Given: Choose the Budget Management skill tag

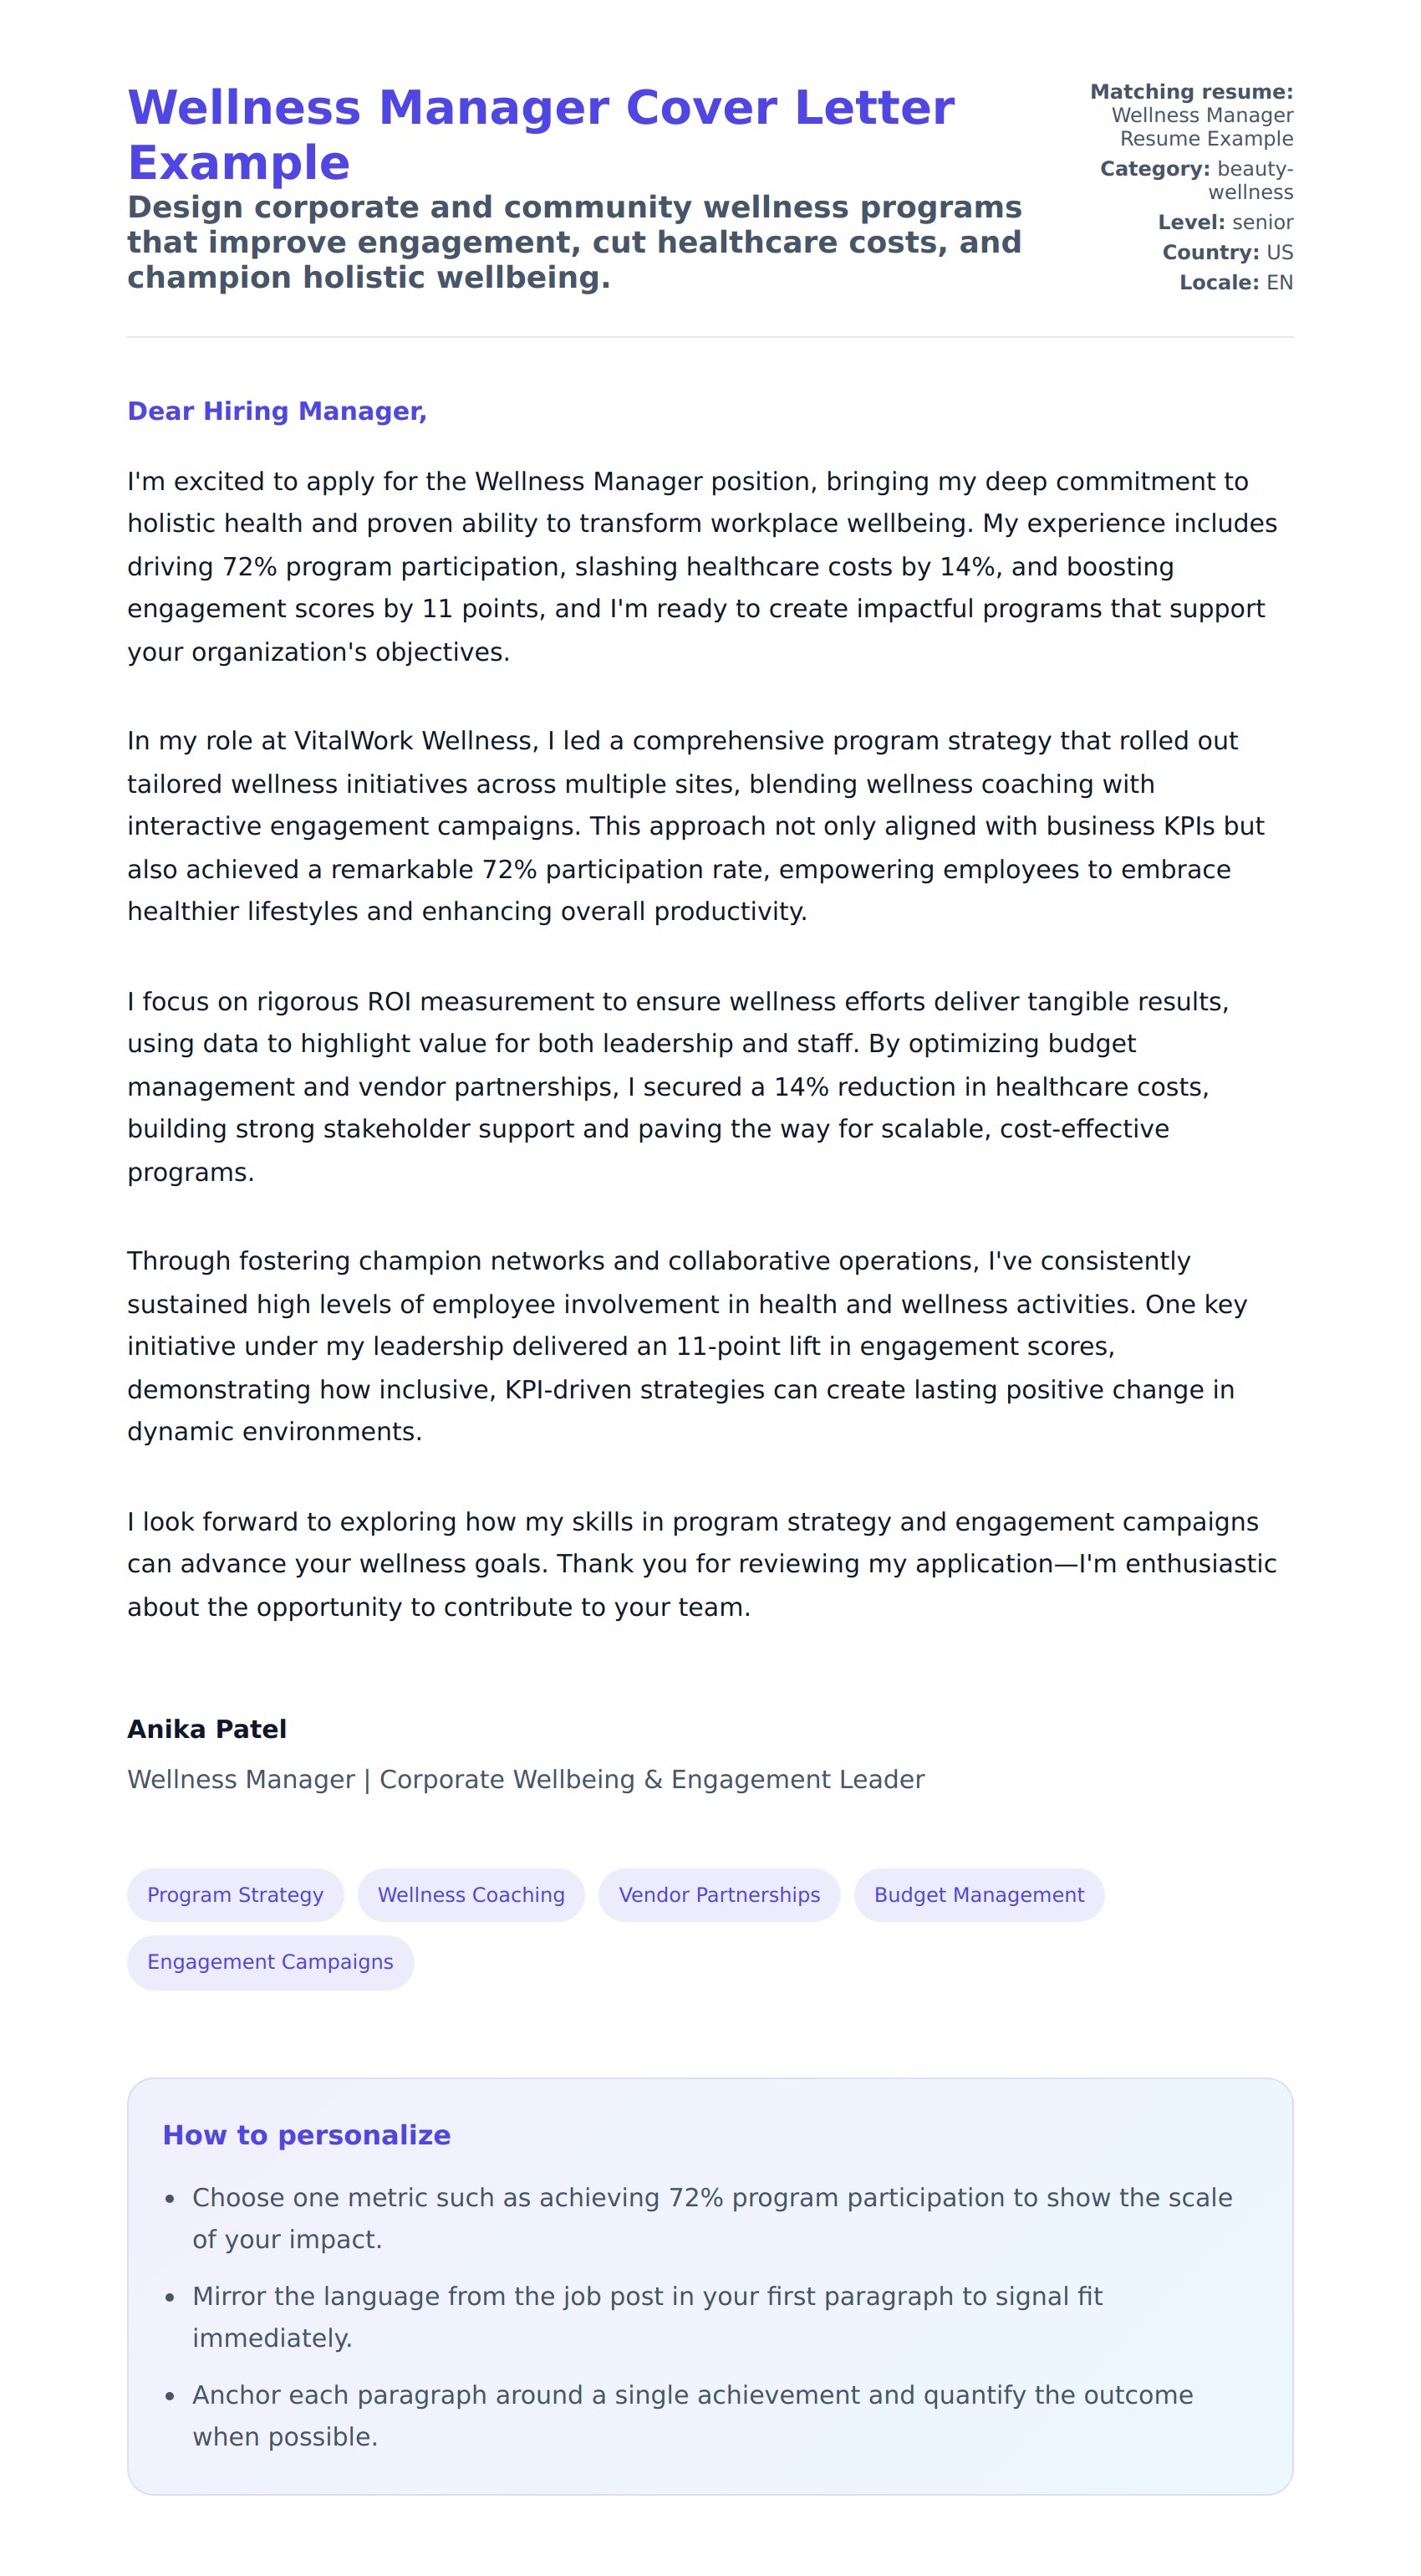Looking at the screenshot, I should click(978, 1894).
